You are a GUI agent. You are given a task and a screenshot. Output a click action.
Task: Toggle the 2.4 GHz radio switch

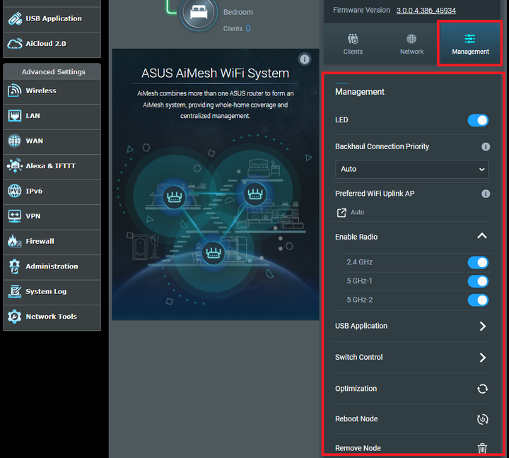click(x=478, y=262)
